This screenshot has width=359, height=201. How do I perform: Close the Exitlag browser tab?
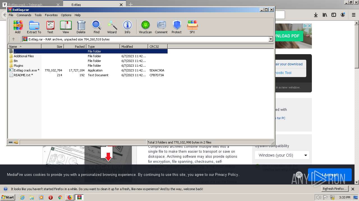pyautogui.click(x=121, y=5)
